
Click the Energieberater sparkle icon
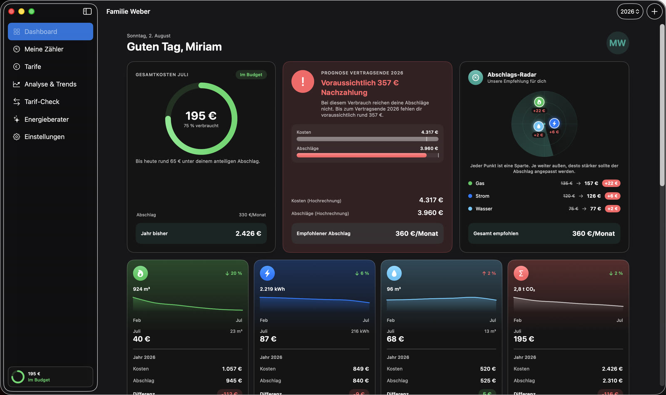point(17,119)
